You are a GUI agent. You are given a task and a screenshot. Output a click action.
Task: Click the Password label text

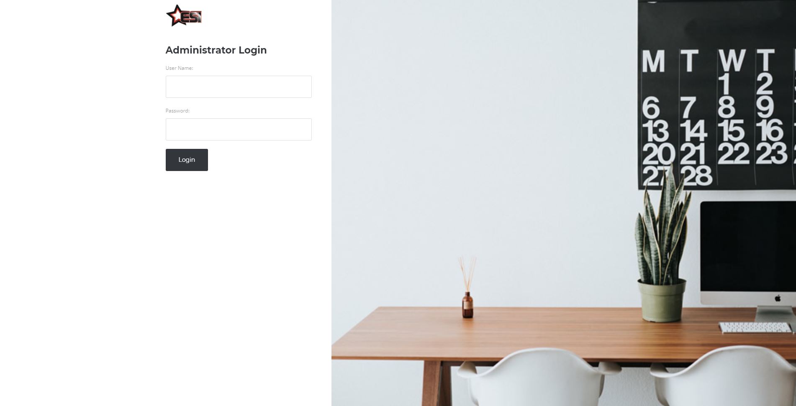(177, 111)
